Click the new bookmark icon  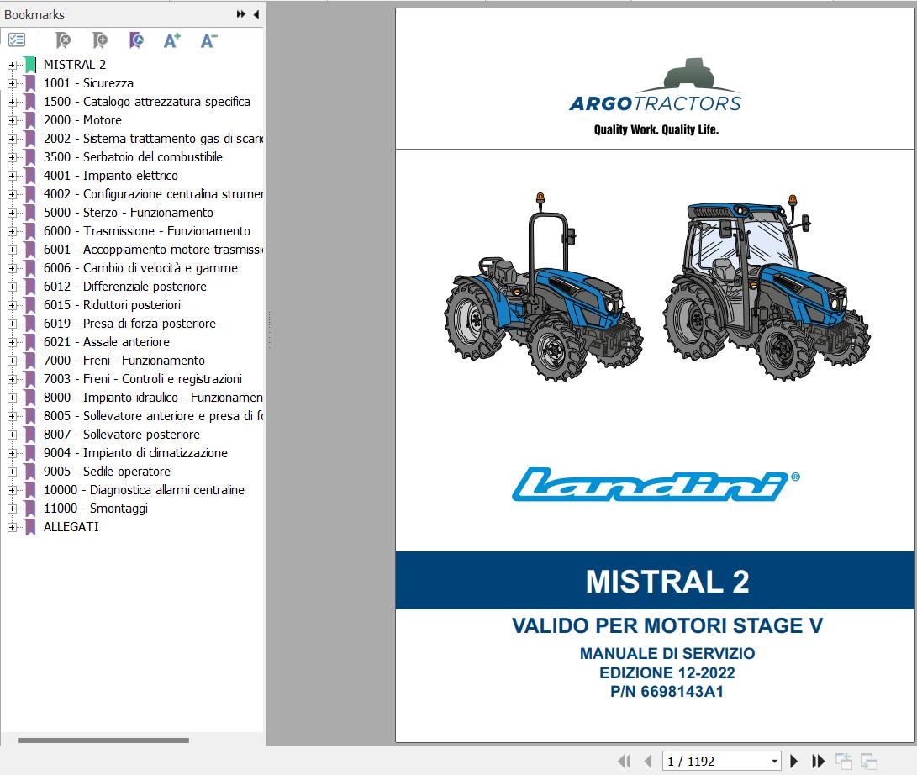coord(99,39)
